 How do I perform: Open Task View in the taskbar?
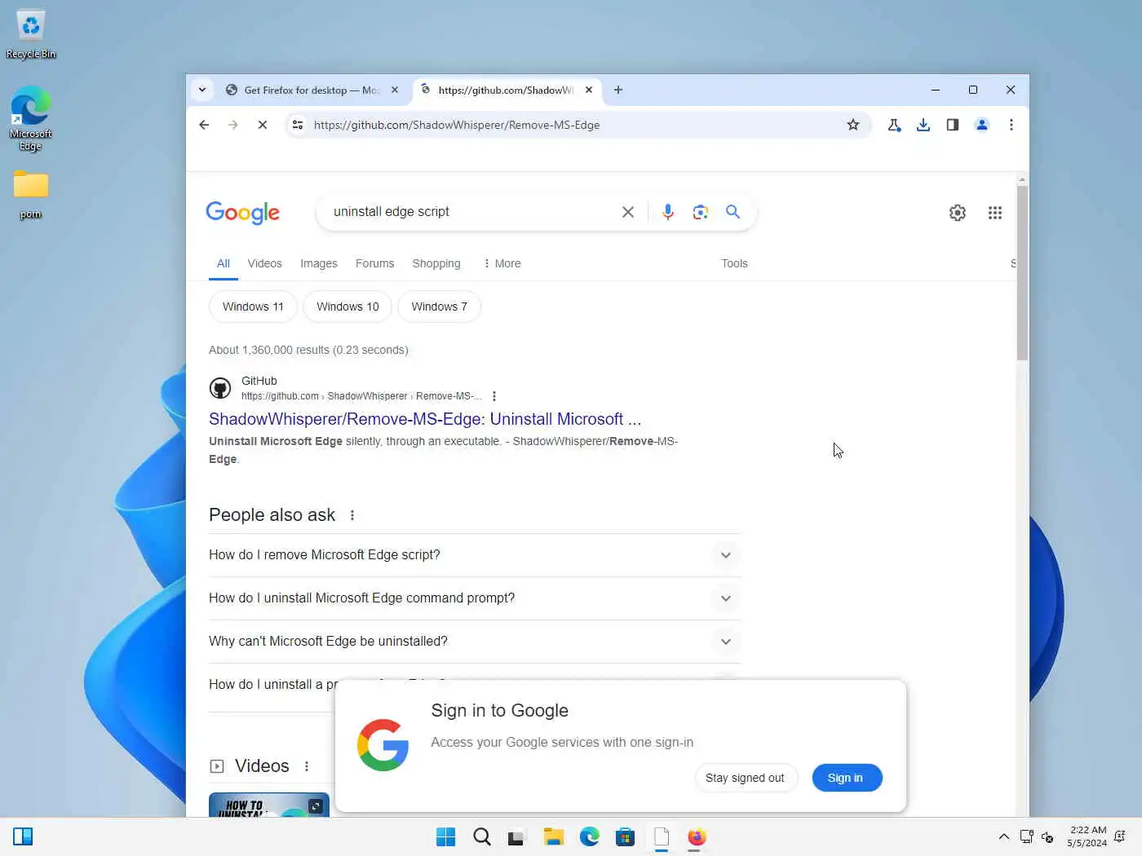pyautogui.click(x=516, y=837)
